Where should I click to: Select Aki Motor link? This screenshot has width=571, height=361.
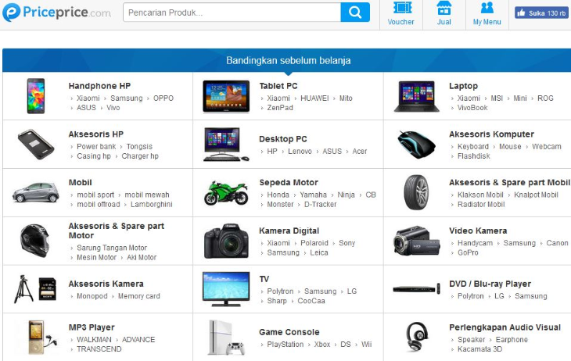click(x=142, y=257)
